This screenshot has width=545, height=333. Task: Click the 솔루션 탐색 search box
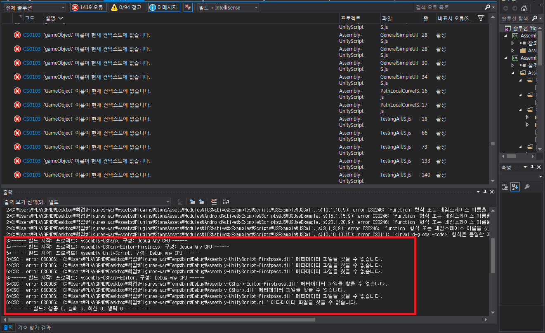pos(514,19)
